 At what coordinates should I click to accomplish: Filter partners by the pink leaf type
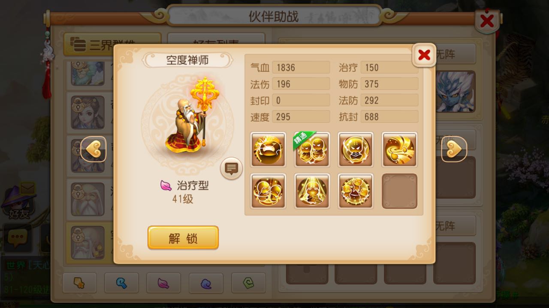(x=163, y=283)
